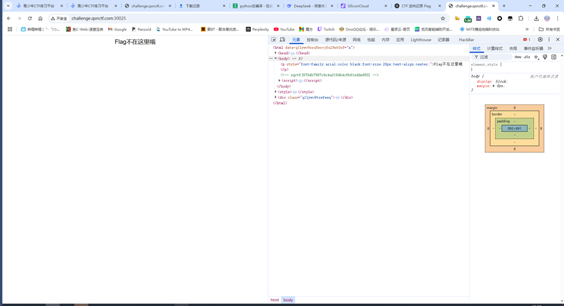
Task: Select the 元素 elements tab
Action: click(296, 40)
